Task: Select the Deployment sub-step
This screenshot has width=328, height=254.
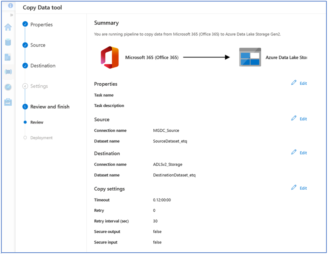Action: [x=41, y=138]
